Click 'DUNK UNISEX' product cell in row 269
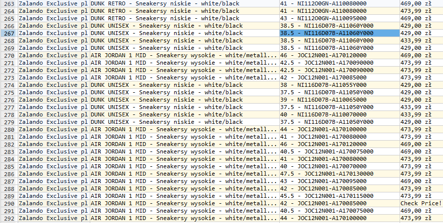The width and height of the screenshot is (443, 223). [185, 48]
